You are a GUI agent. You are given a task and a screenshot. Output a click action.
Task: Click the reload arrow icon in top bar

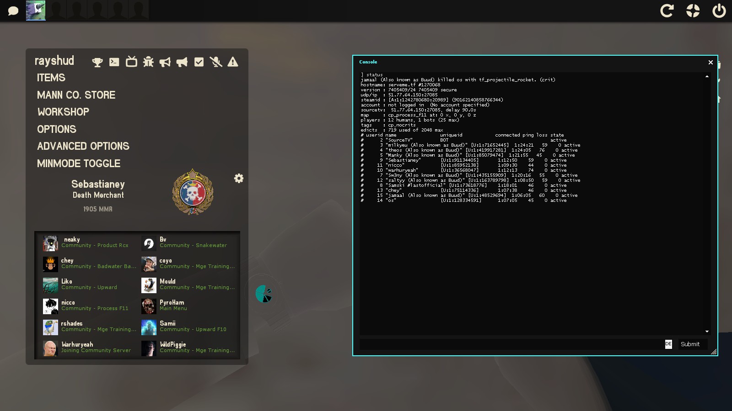667,11
